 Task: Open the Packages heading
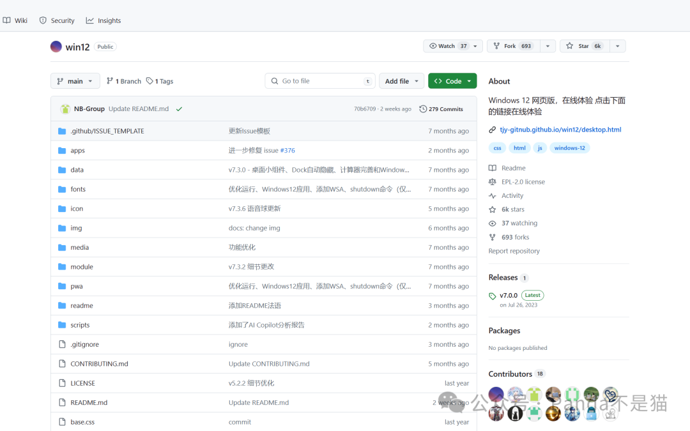coord(504,331)
